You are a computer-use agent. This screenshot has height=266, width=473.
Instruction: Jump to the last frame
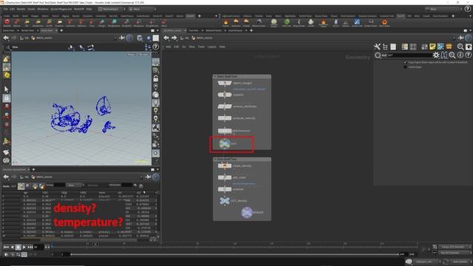(30, 247)
